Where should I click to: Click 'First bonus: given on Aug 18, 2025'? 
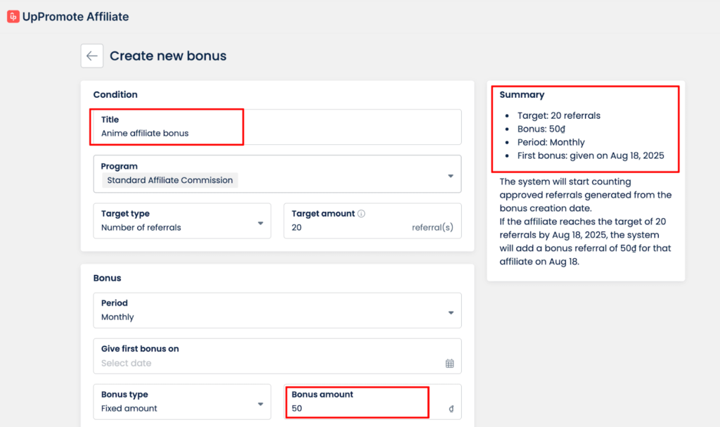(x=591, y=155)
